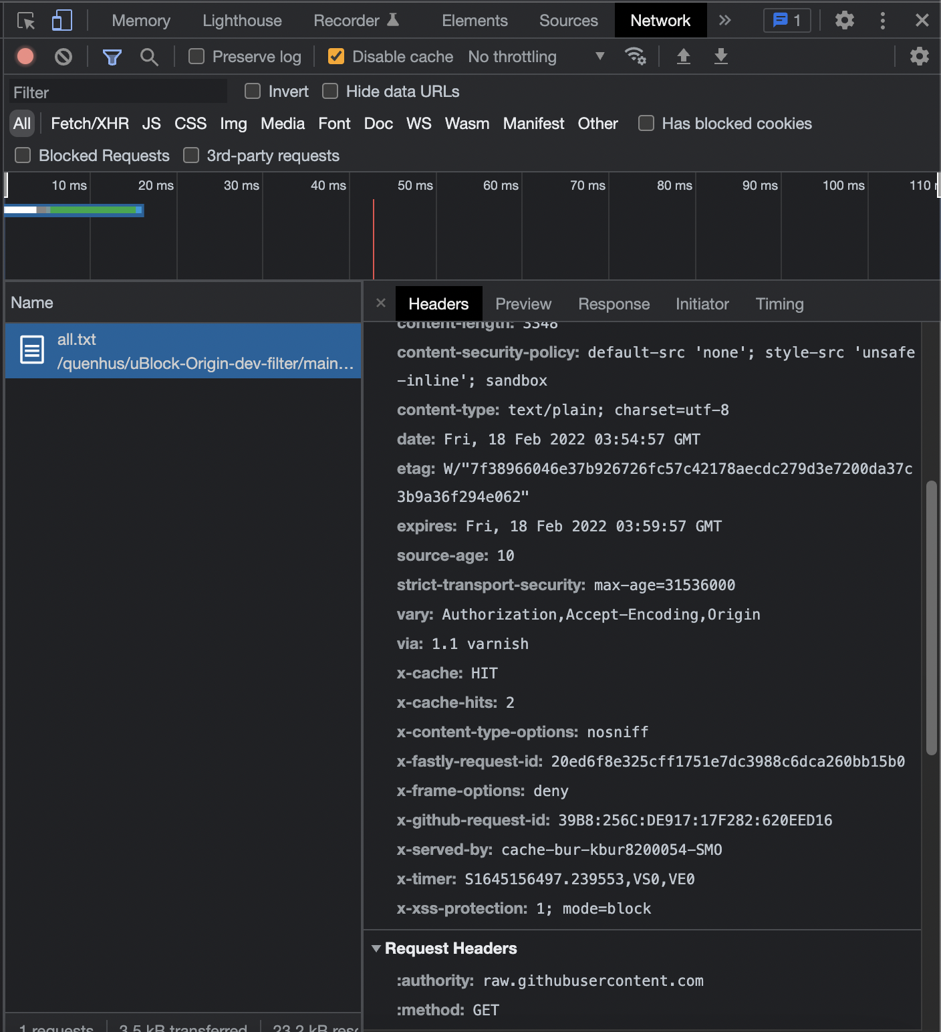Toggle the device toolbar icon

click(62, 21)
